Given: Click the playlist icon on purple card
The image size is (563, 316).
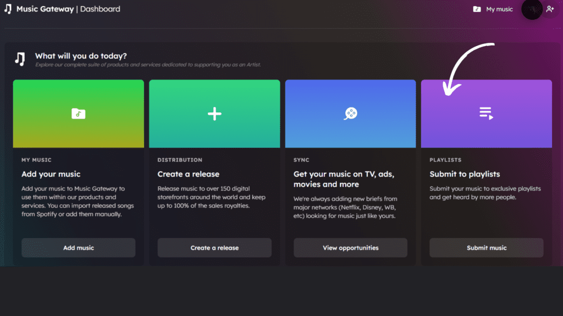Looking at the screenshot, I should [x=486, y=113].
